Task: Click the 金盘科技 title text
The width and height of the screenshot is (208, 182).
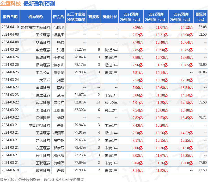Action: click(10, 4)
